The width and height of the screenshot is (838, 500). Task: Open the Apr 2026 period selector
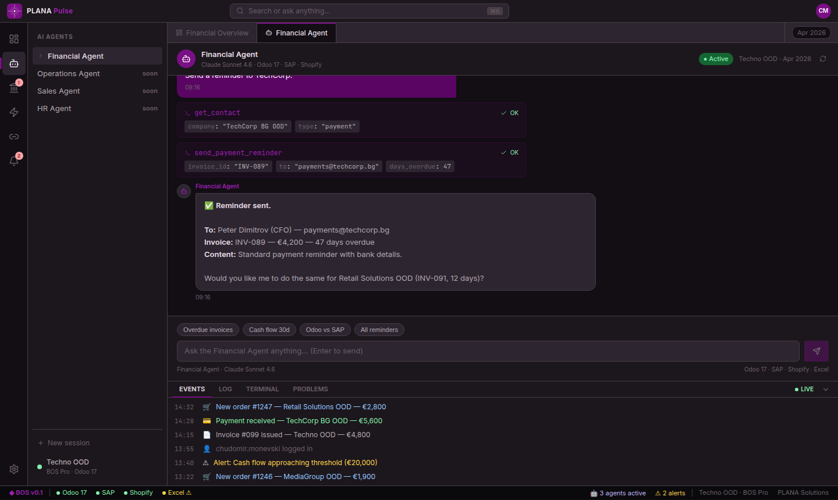pos(811,33)
